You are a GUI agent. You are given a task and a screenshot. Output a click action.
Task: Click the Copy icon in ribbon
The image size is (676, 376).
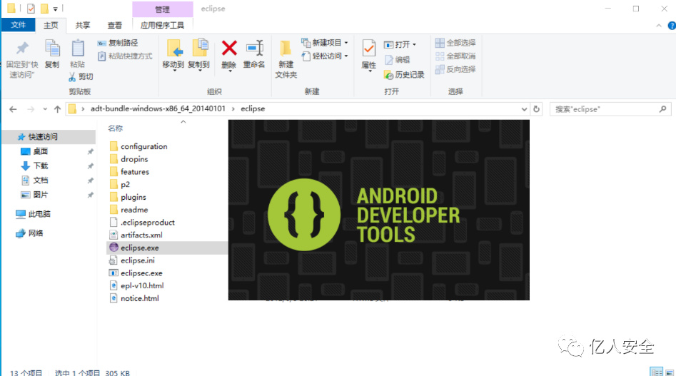(x=52, y=49)
